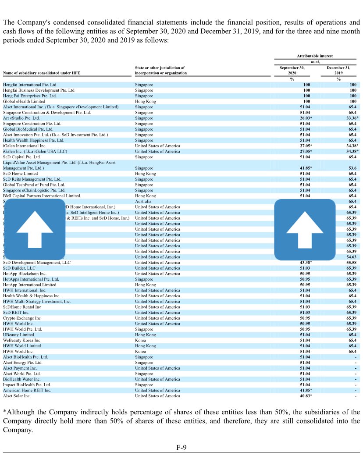
Task: Click 53.6 in LiquidValue Asset Management row
Action: 352,168
